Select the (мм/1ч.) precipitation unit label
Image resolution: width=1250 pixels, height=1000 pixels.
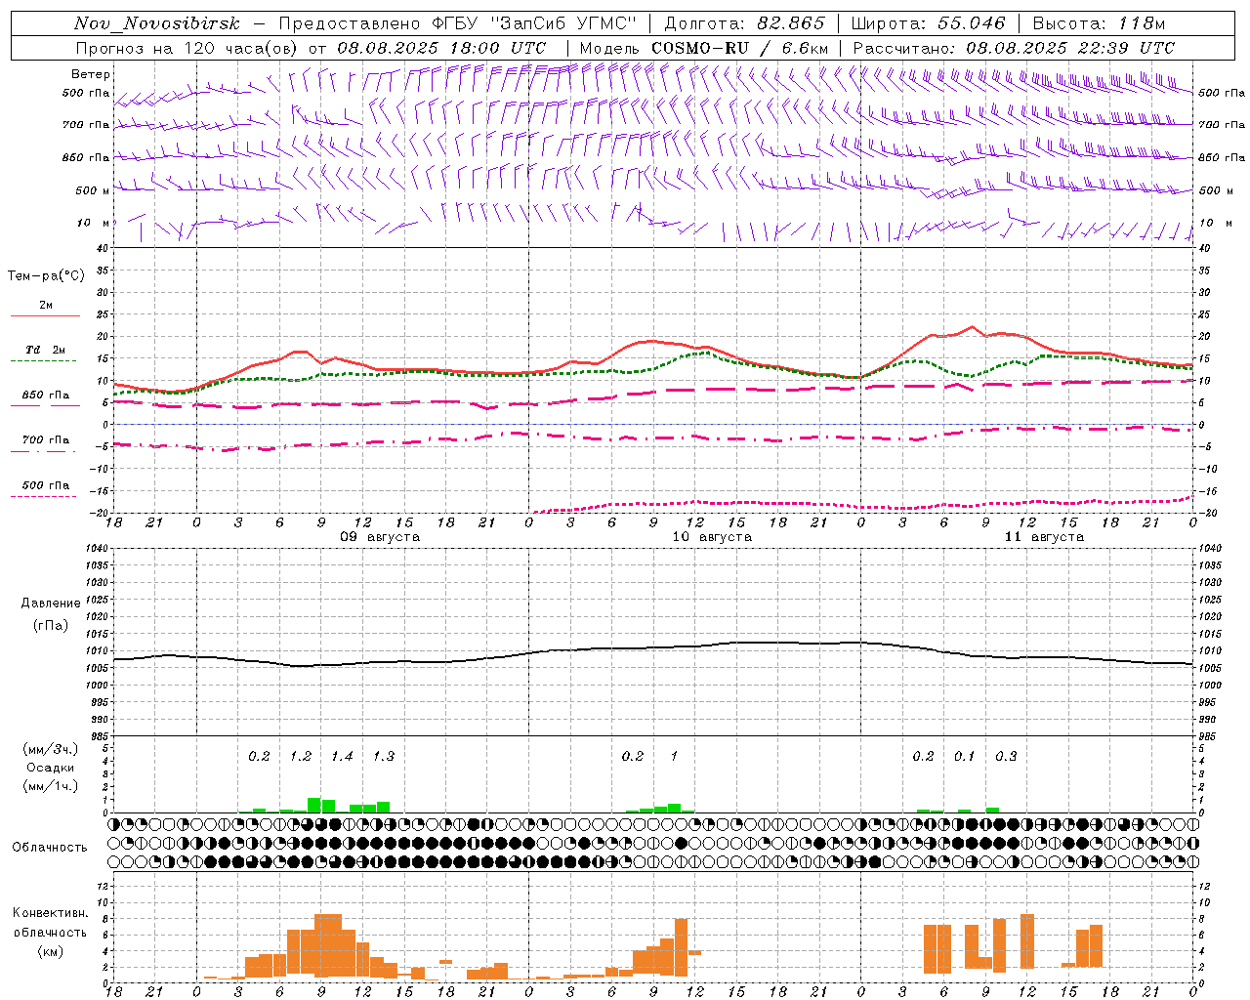pos(50,786)
